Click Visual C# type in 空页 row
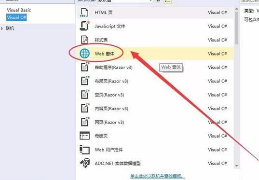 coord(218,95)
